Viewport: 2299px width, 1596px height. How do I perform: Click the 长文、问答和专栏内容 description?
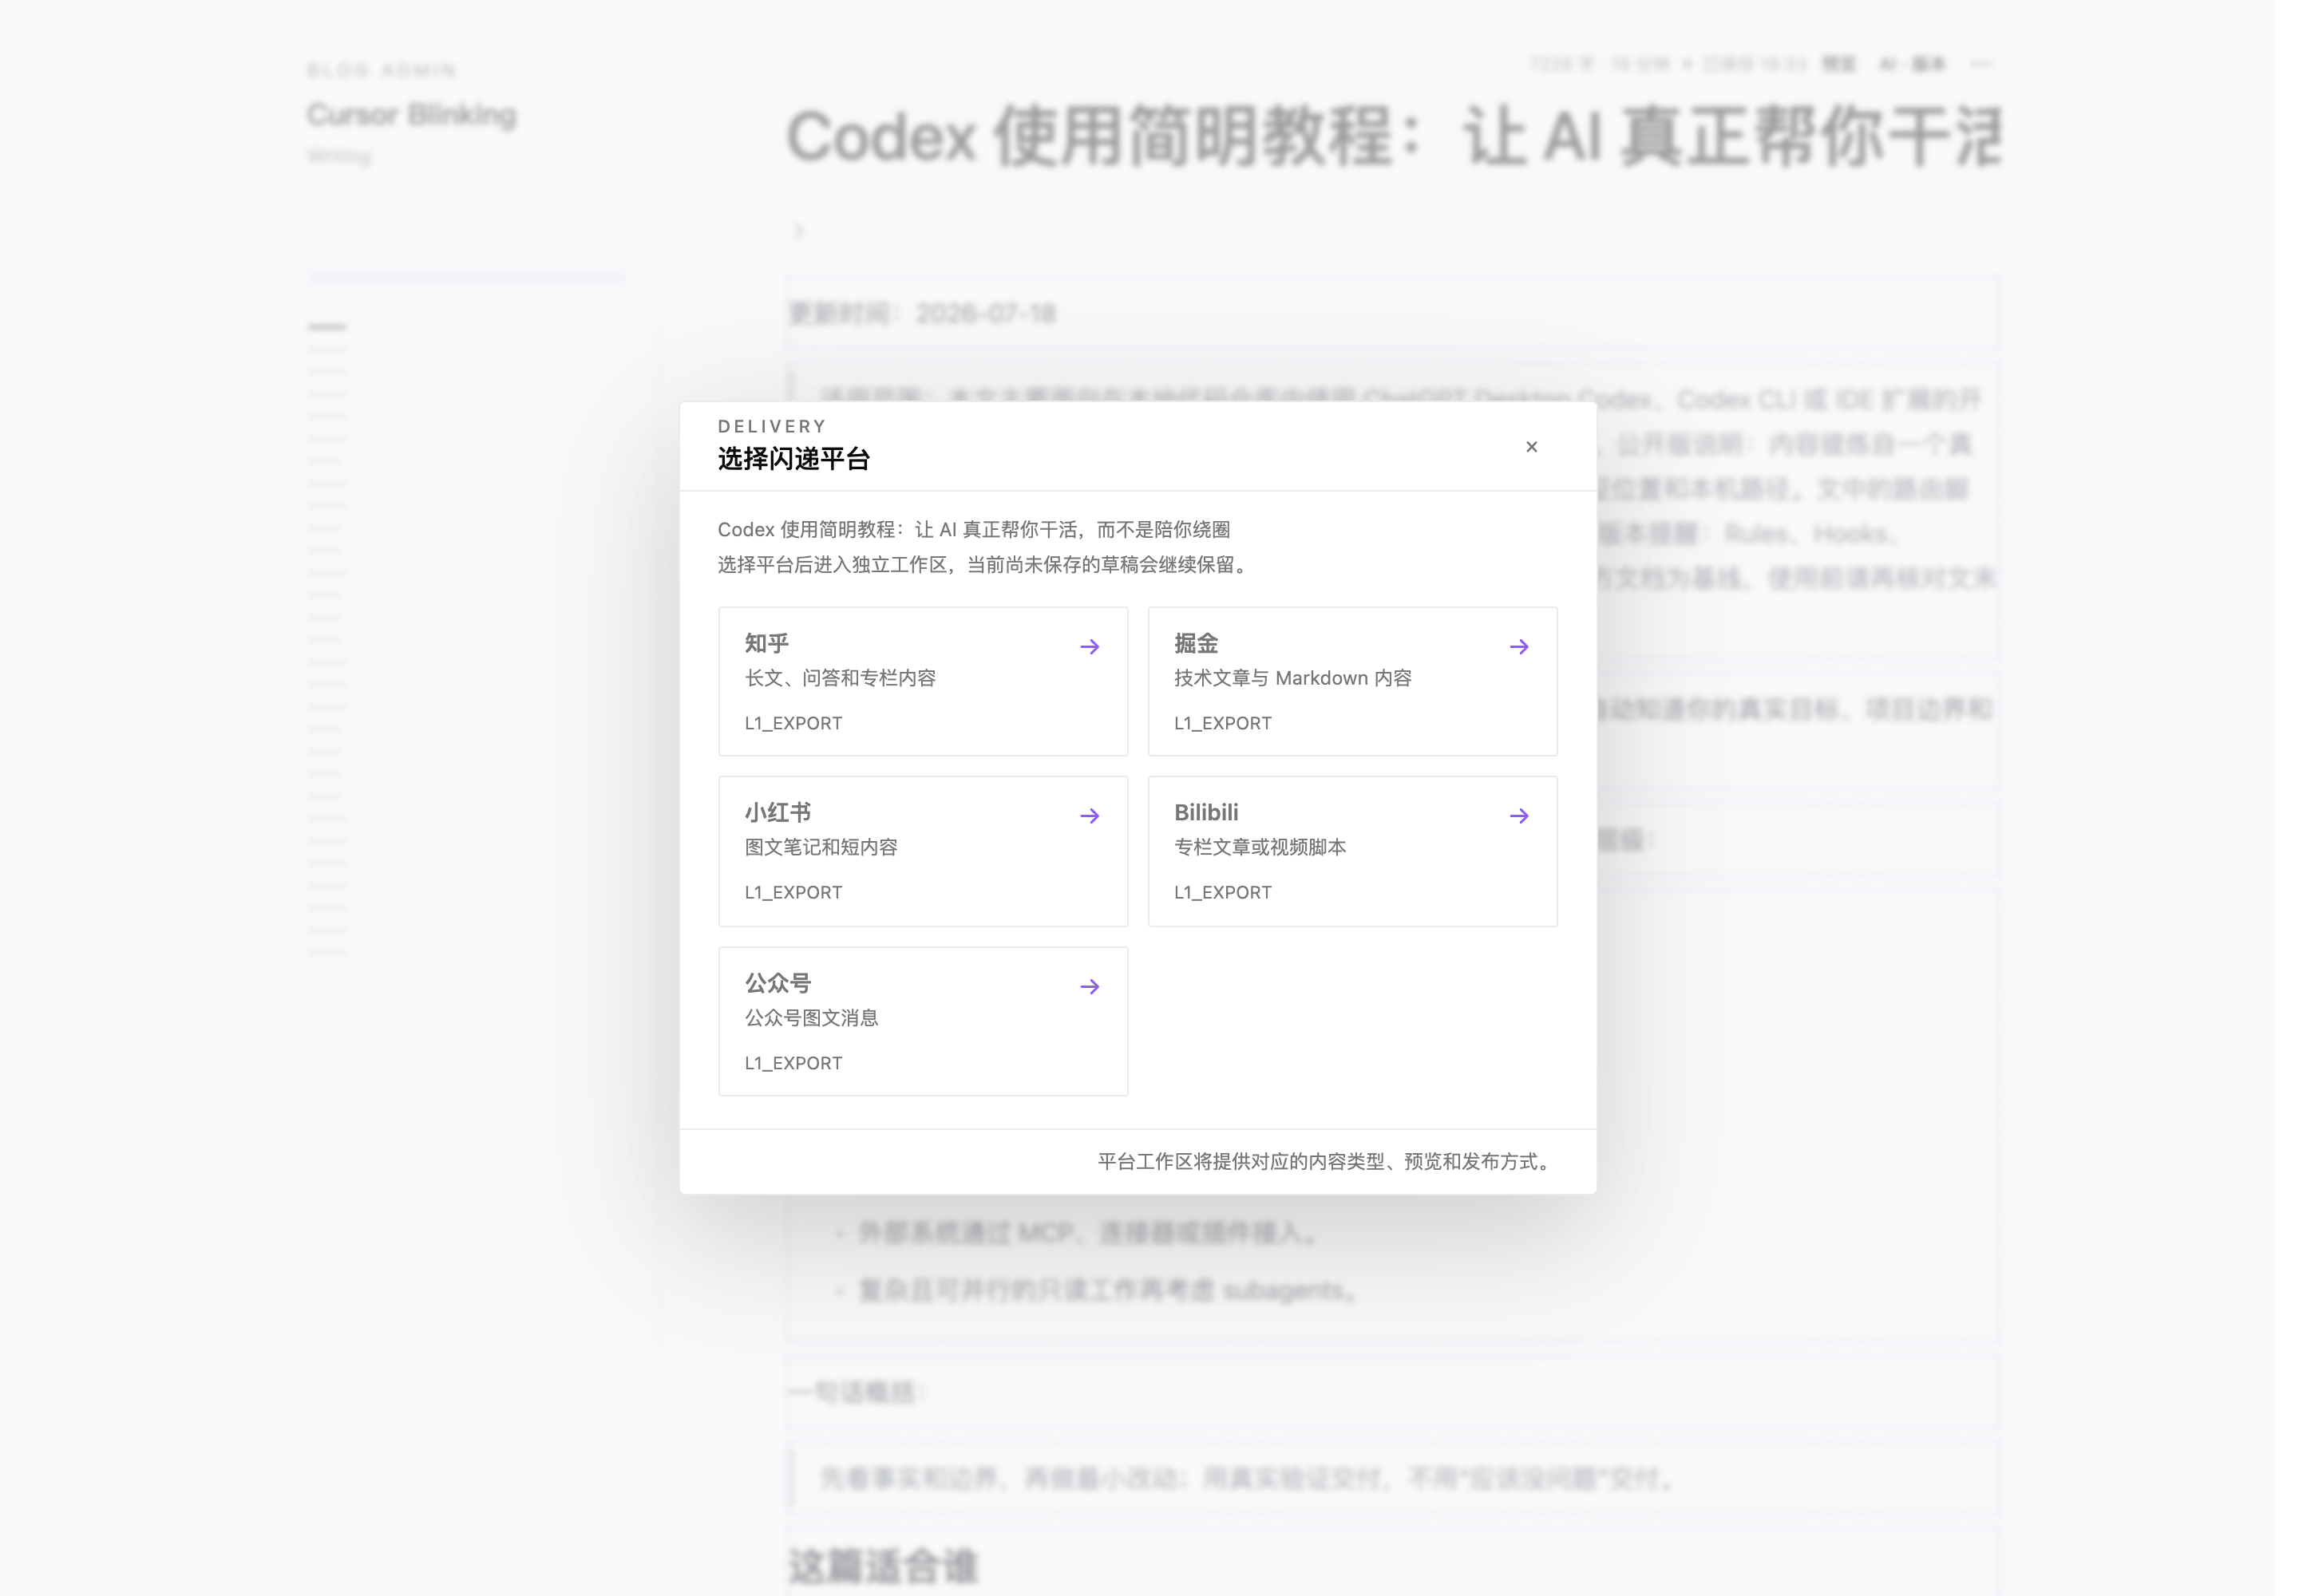[x=841, y=678]
